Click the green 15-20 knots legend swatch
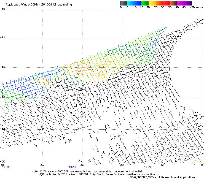Screen dimensions: 204x179 point(145,3)
